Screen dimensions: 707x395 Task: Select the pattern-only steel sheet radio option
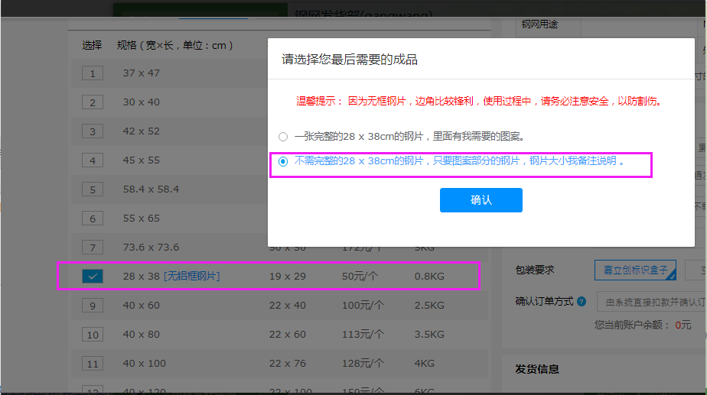tap(283, 161)
